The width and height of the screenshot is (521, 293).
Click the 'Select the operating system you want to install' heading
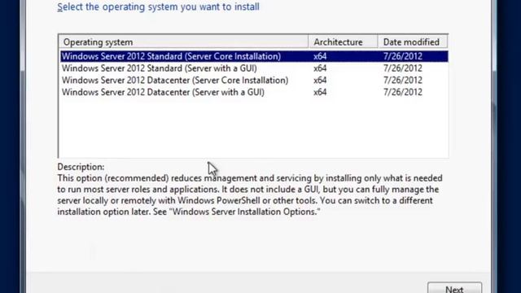[x=158, y=7]
